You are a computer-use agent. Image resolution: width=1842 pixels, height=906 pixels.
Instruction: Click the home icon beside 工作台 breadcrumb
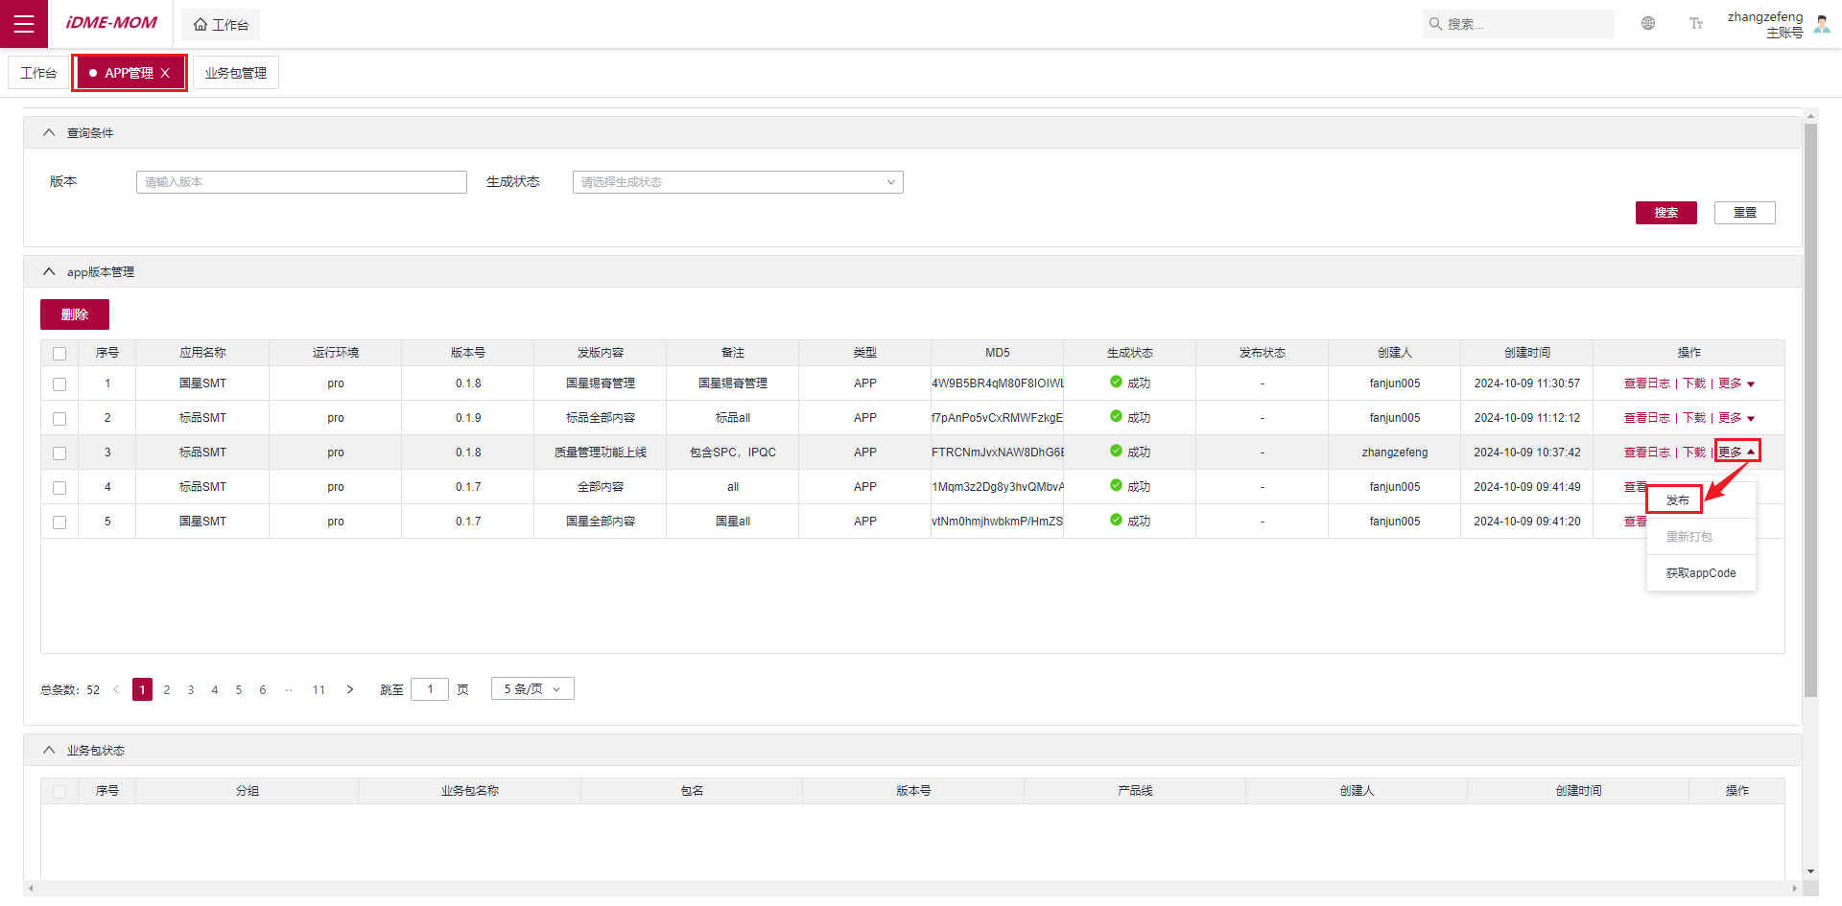pyautogui.click(x=199, y=23)
